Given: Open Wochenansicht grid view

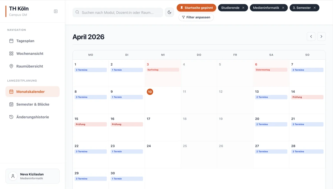Looking at the screenshot, I should click(30, 54).
